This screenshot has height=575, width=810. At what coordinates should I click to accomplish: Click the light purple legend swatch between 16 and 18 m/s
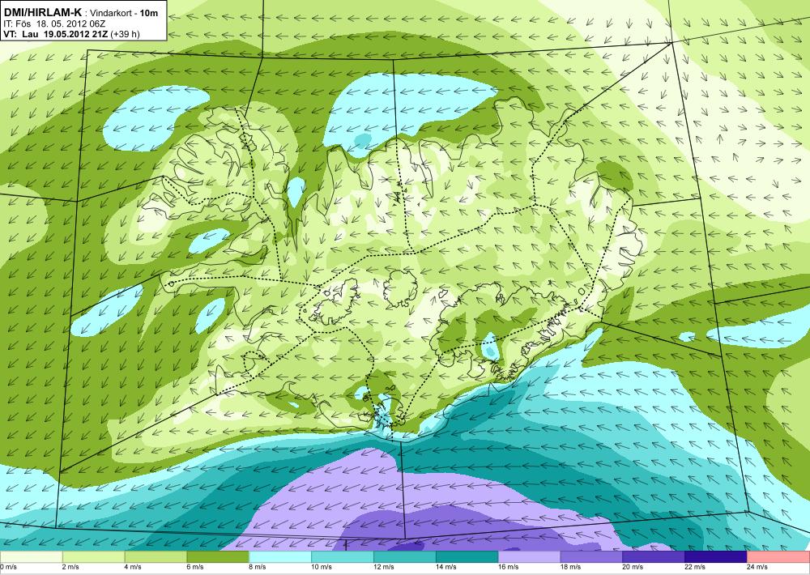pos(529,557)
